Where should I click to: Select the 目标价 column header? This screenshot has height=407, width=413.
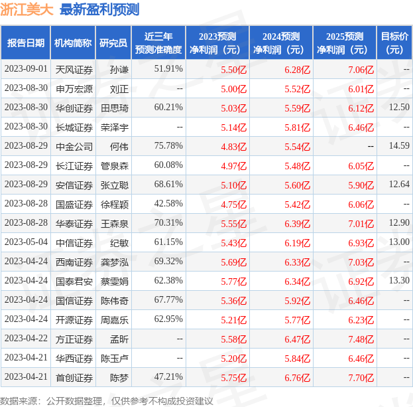(394, 42)
